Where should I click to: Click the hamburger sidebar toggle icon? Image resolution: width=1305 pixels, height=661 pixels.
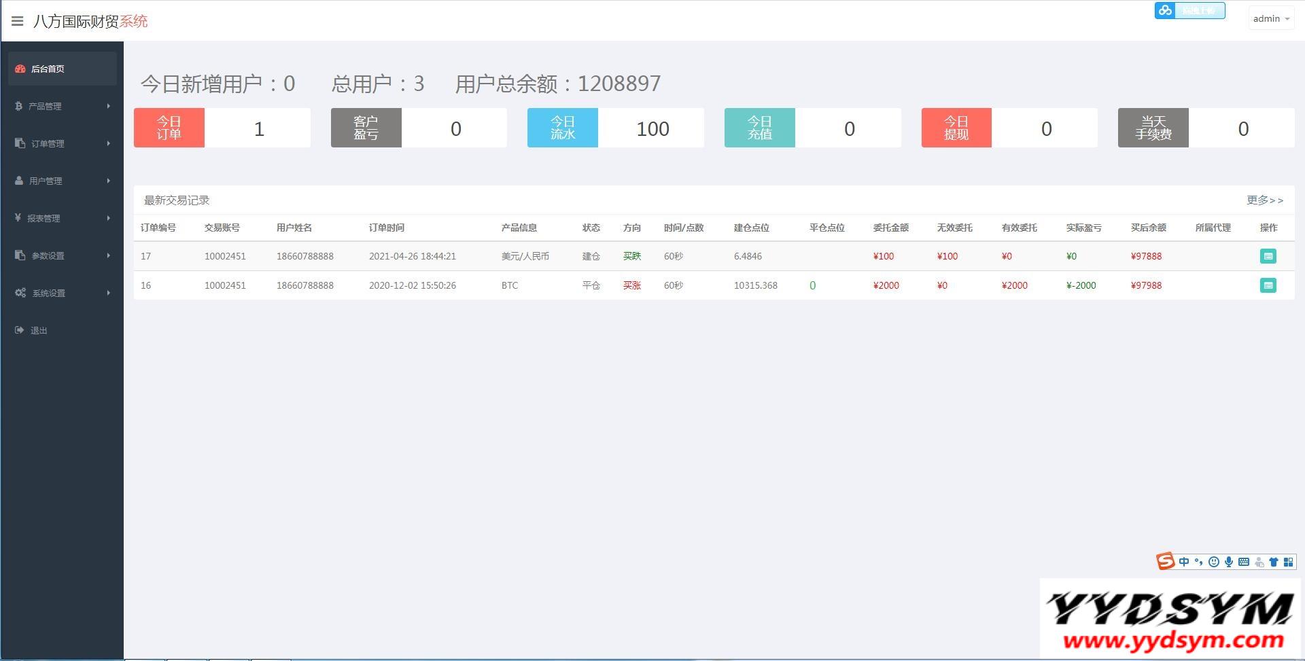coord(18,22)
